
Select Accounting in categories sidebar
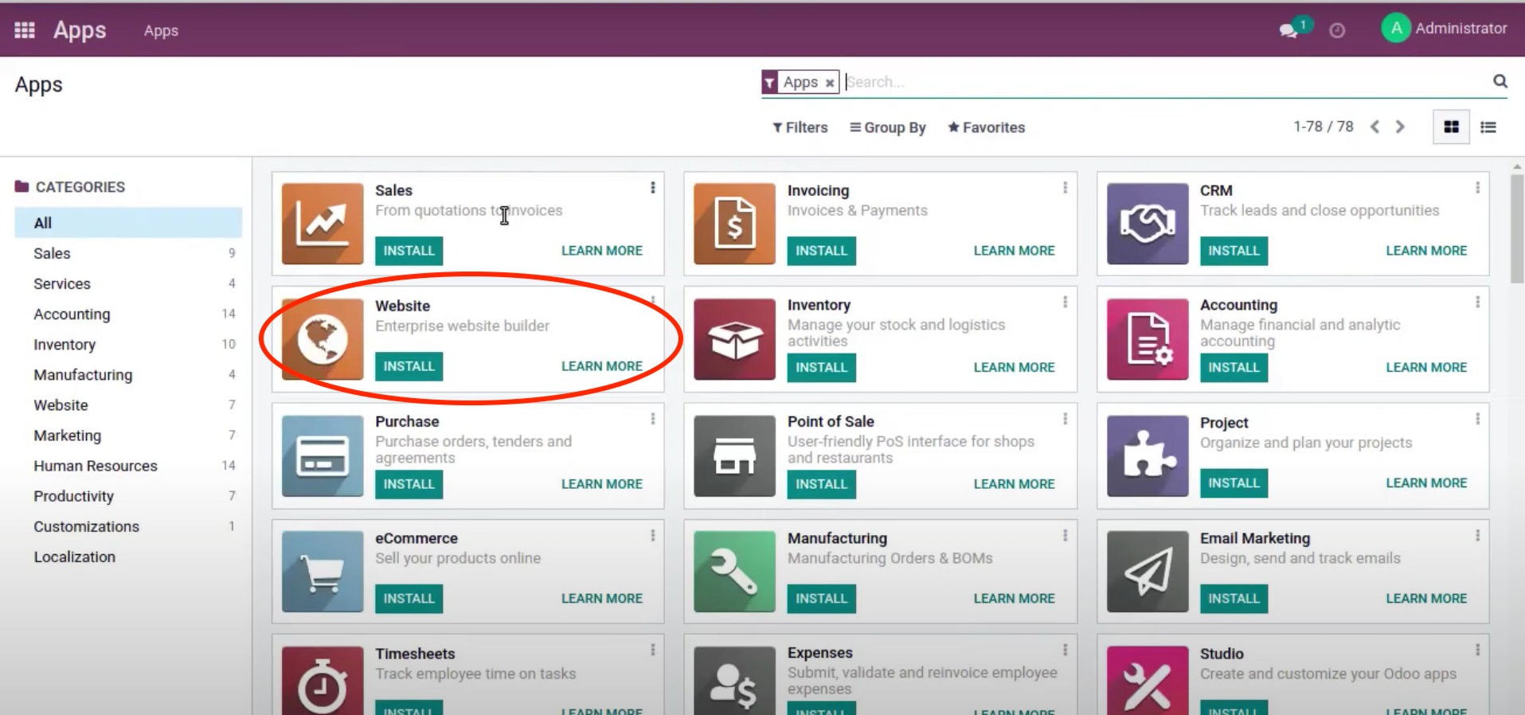(x=72, y=315)
